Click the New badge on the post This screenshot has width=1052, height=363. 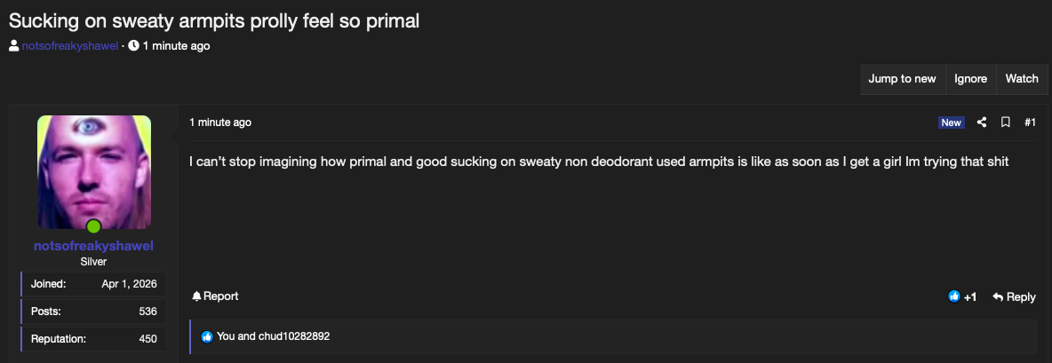pyautogui.click(x=952, y=122)
